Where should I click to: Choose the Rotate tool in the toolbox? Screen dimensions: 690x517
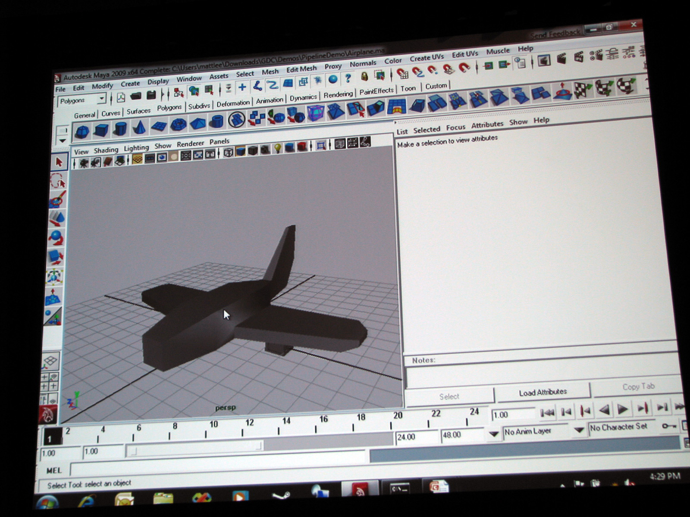[56, 237]
